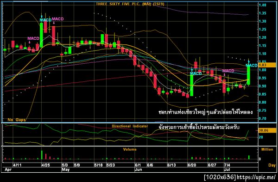This screenshot has height=182, width=278.
Task: Select the 1.30 price axis label
Action: point(262,21)
